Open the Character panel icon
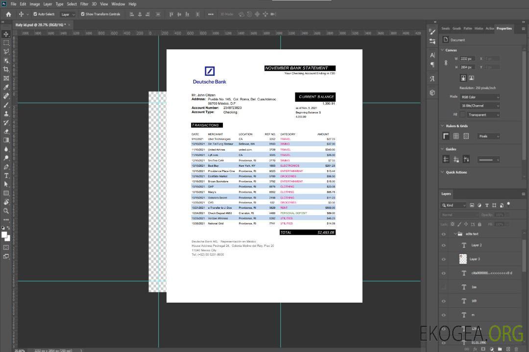 coord(432,55)
